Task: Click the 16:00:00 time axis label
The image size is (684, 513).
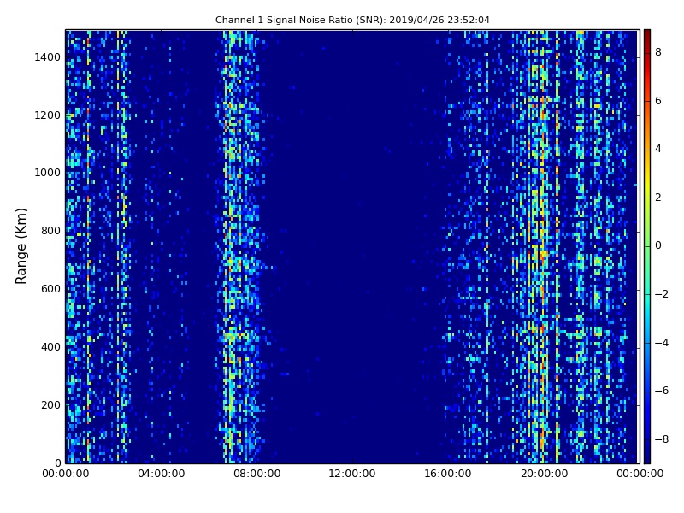Action: (x=448, y=474)
